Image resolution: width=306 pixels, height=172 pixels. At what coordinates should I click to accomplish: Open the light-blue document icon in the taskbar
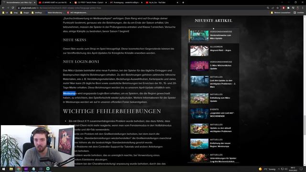(x=33, y=169)
